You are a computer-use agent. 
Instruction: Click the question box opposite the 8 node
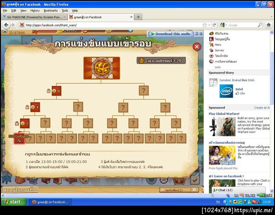pos(143,90)
